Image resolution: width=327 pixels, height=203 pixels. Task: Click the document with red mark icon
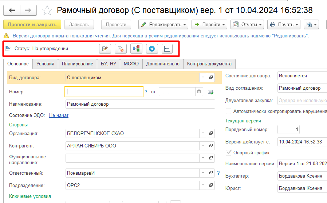pyautogui.click(x=121, y=49)
